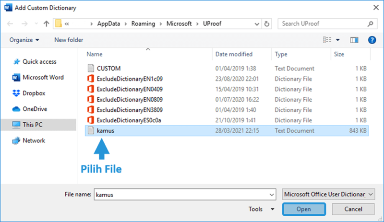Select ExcludeDictionaryES0c0a file name
The width and height of the screenshot is (384, 222).
point(129,120)
